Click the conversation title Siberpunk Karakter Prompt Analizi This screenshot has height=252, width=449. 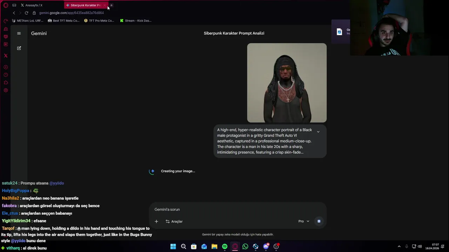(x=234, y=33)
